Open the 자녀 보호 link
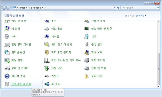The image size is (162, 97). tap(97, 52)
